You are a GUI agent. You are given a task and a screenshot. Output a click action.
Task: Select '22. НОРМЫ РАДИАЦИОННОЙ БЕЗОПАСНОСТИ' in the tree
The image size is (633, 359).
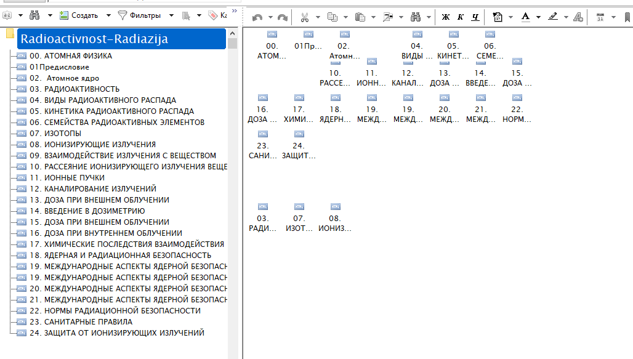[115, 311]
